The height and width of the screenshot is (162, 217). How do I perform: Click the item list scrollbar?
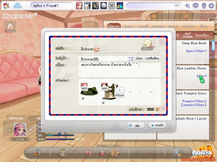click(x=213, y=46)
